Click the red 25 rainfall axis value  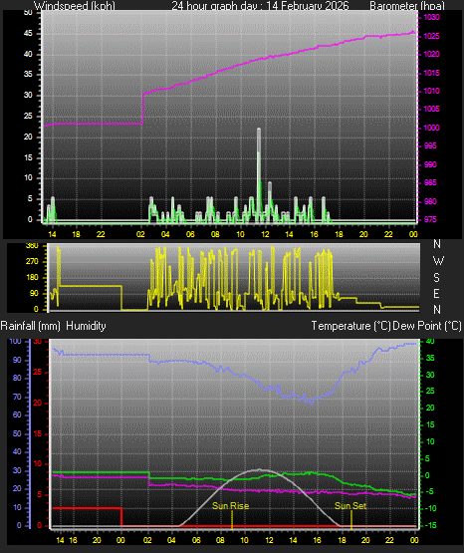pos(37,372)
